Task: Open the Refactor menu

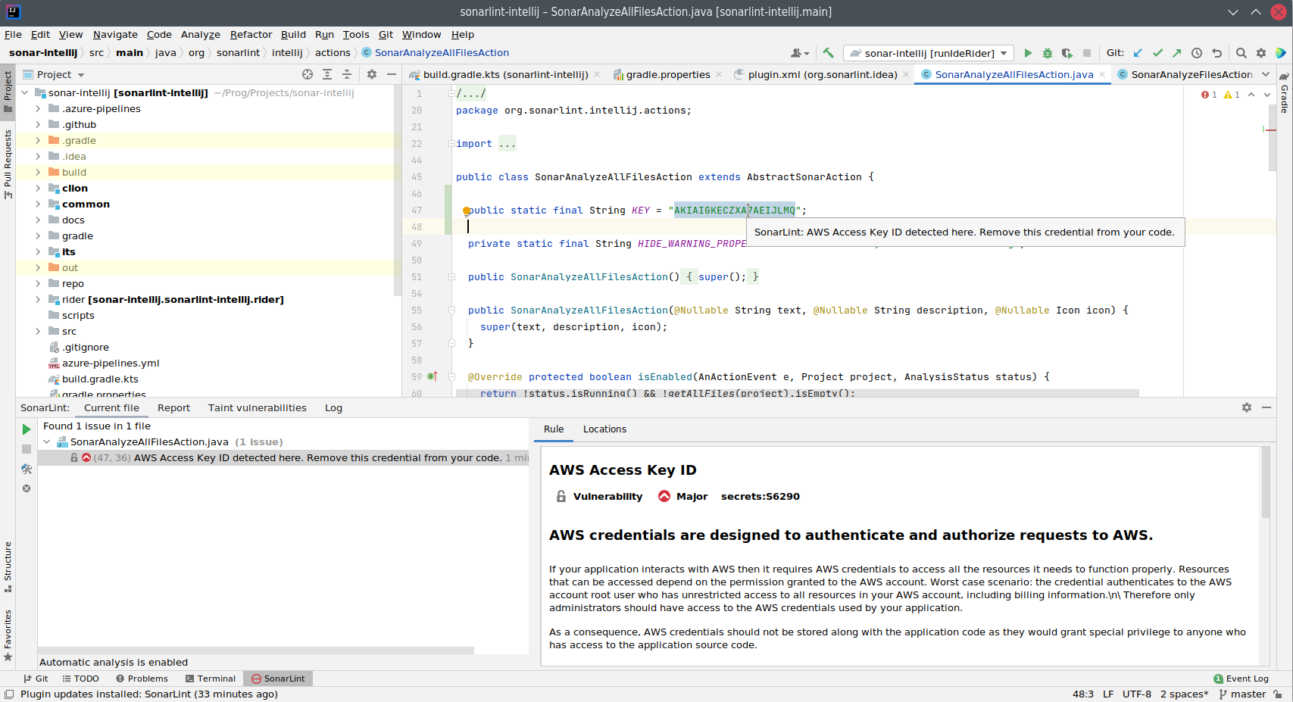Action: point(251,34)
